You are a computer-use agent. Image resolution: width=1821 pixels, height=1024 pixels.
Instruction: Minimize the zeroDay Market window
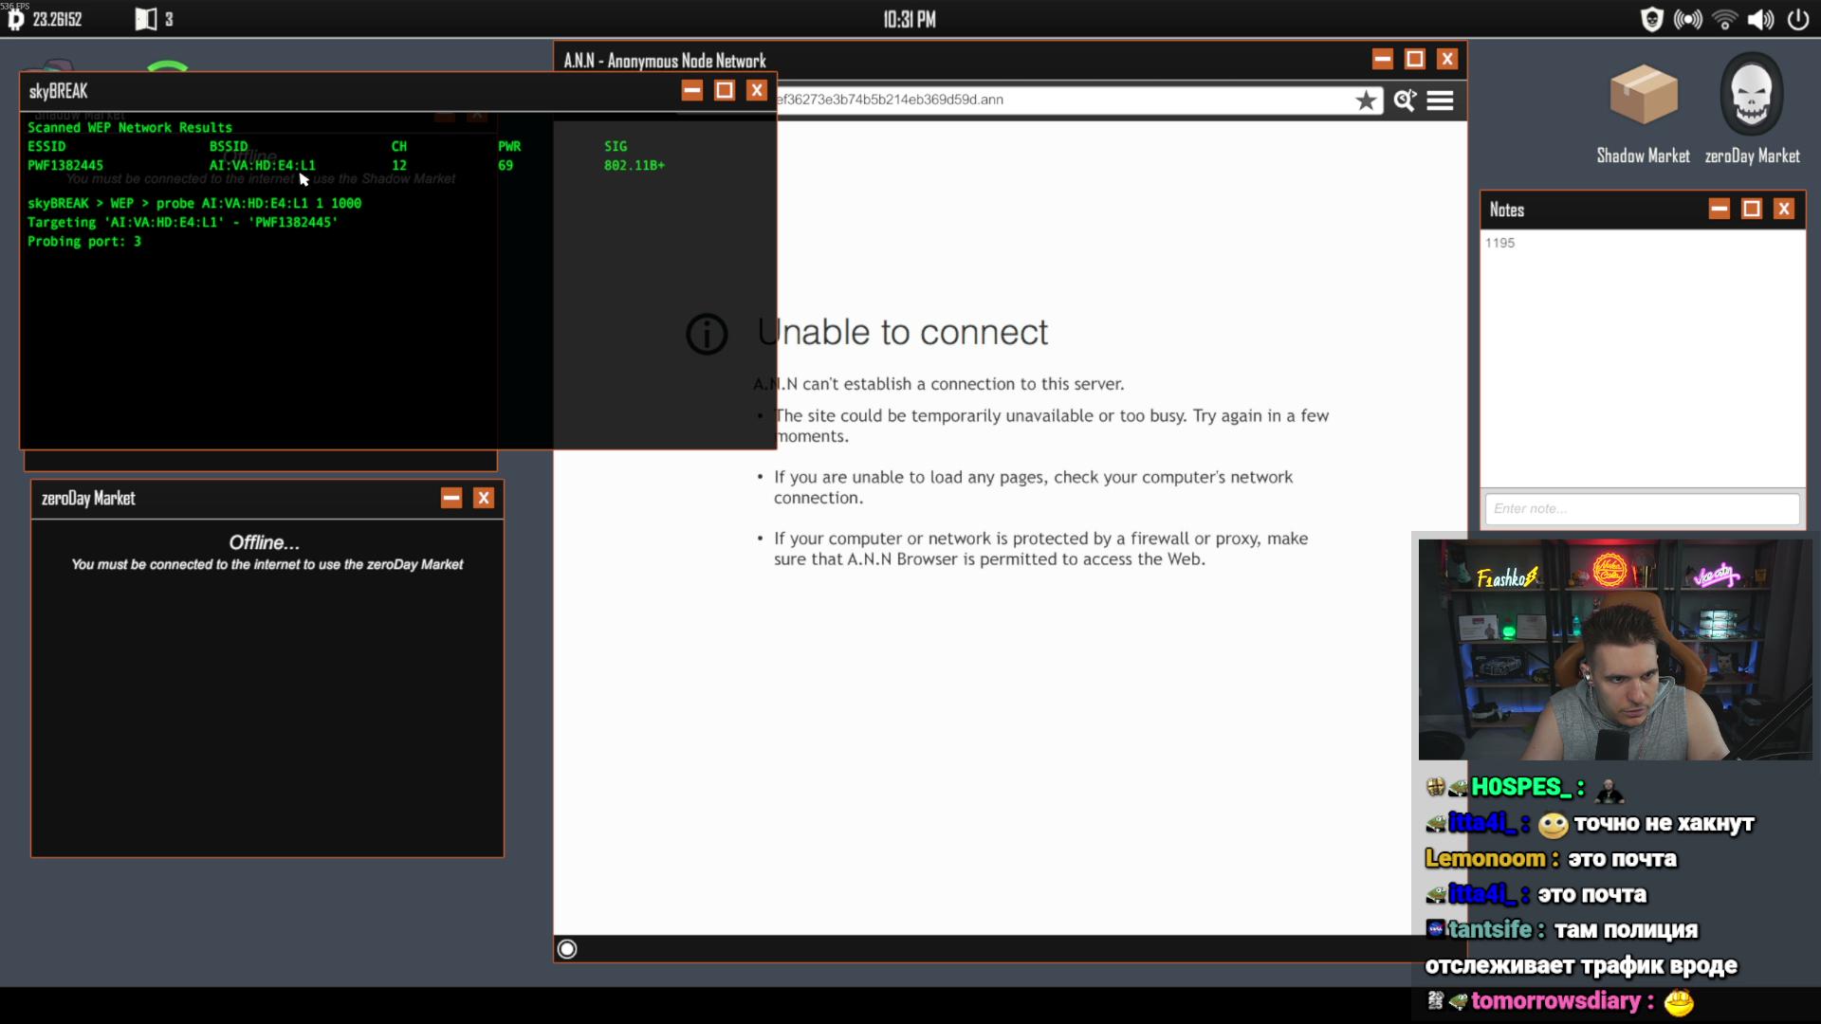click(451, 499)
